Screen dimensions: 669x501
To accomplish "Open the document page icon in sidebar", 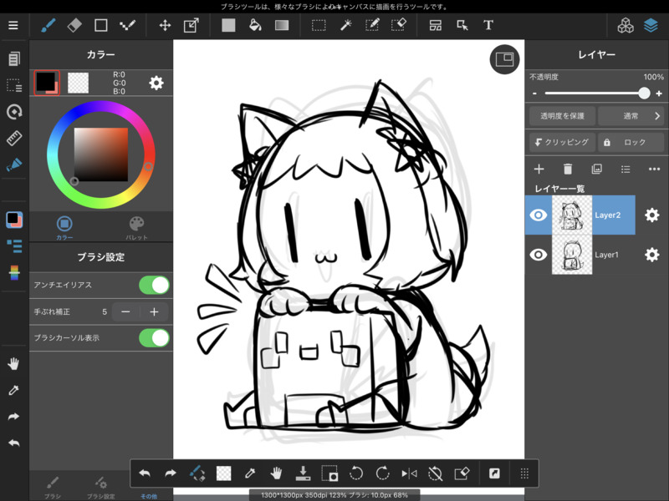I will pyautogui.click(x=14, y=58).
